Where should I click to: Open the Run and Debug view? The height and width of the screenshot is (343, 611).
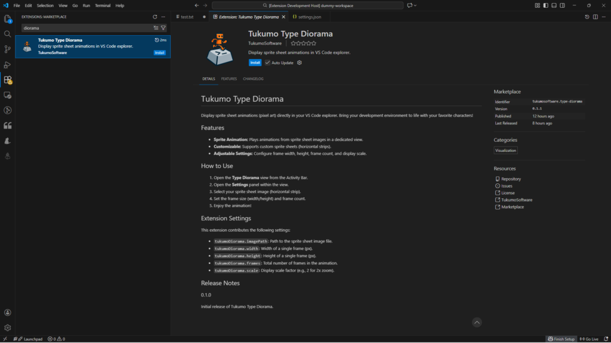(x=8, y=64)
